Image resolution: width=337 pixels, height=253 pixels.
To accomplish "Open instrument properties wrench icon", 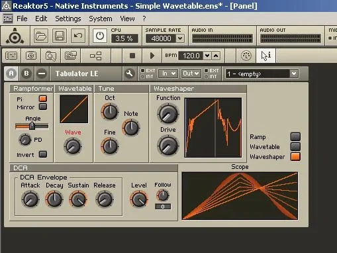I will coord(129,74).
